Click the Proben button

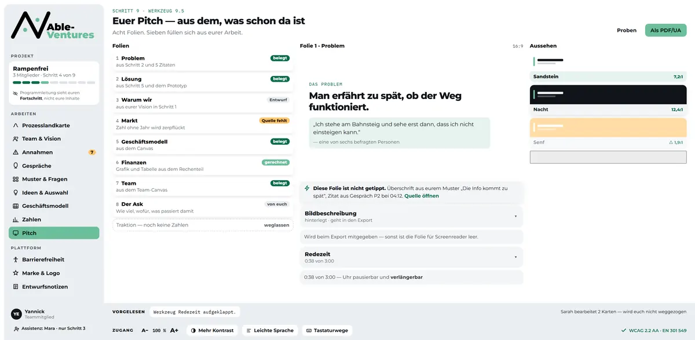[x=627, y=30]
